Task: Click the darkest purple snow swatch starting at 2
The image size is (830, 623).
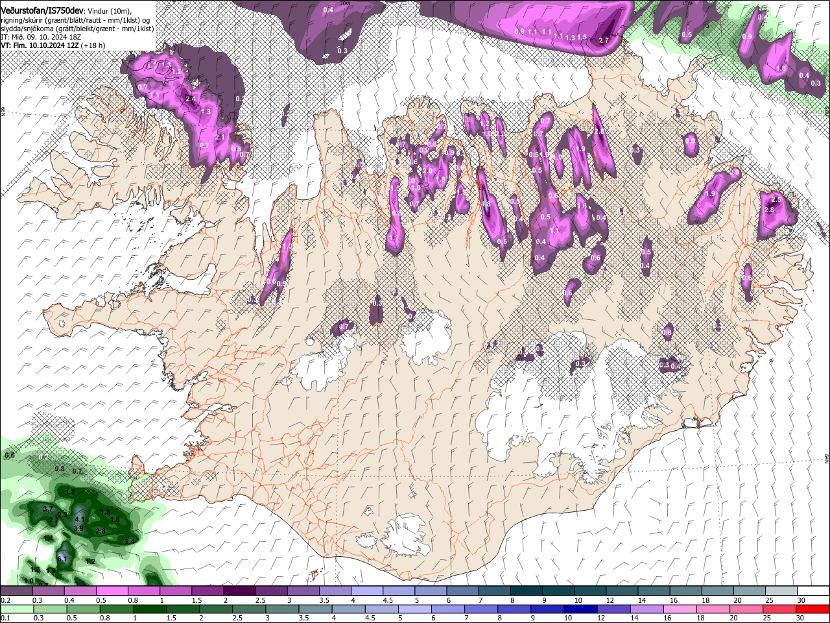Action: coord(239,591)
